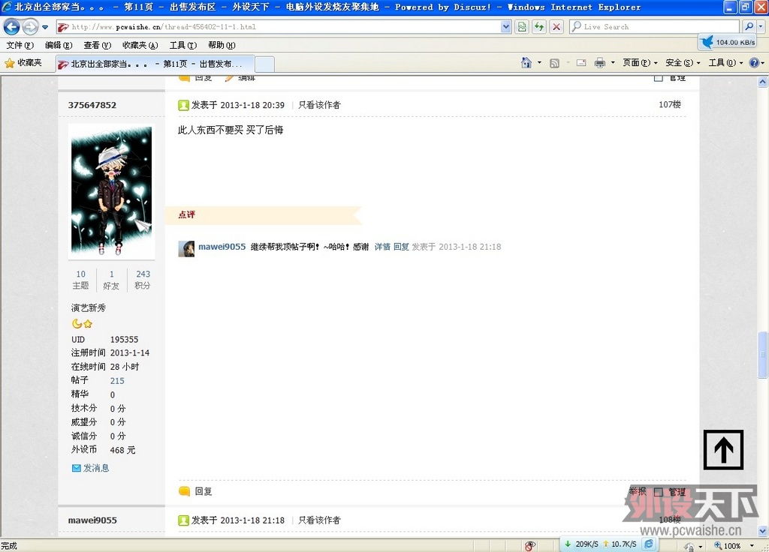Select the 北京出全部家当 browser tab
This screenshot has height=552, width=769.
click(x=155, y=64)
